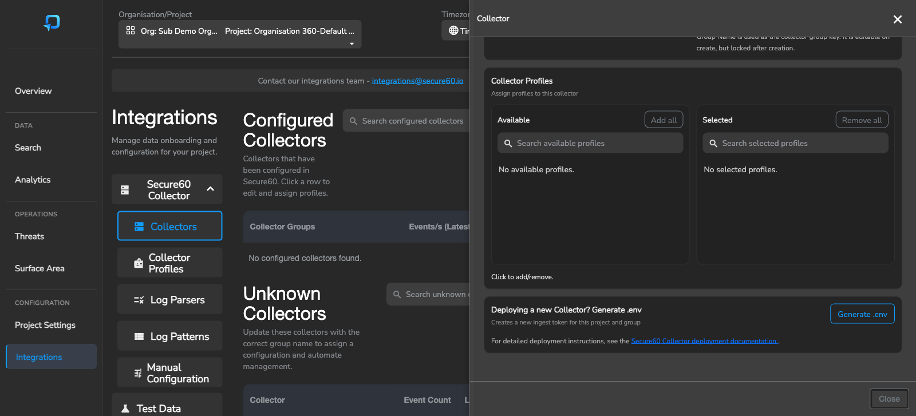Click the Collector Profiles badge icon
The height and width of the screenshot is (416, 916).
139,263
